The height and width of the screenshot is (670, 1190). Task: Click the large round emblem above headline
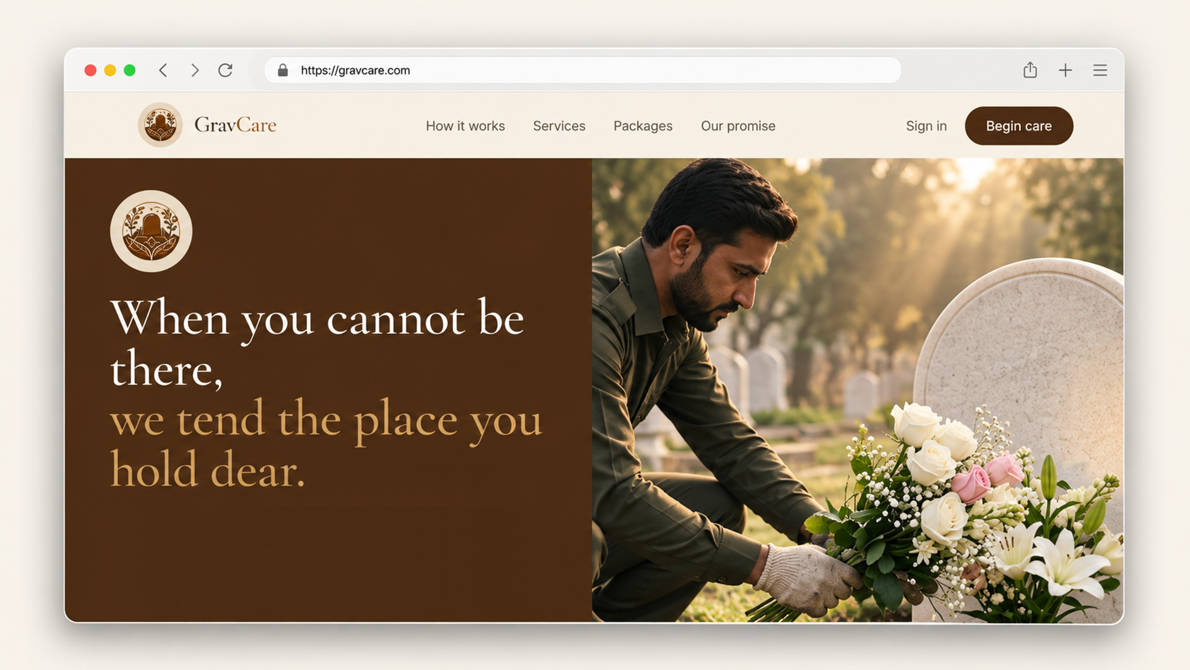point(151,231)
